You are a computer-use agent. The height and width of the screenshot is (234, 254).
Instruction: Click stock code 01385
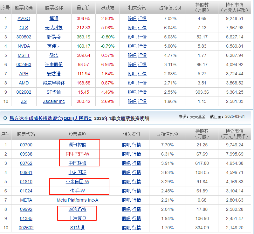coord(26,219)
